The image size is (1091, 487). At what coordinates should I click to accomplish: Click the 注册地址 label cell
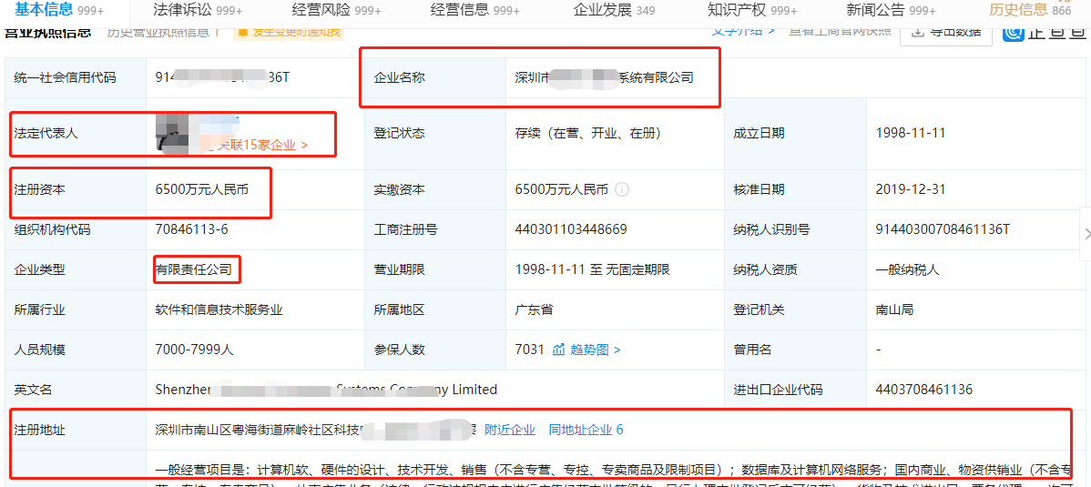(x=76, y=430)
